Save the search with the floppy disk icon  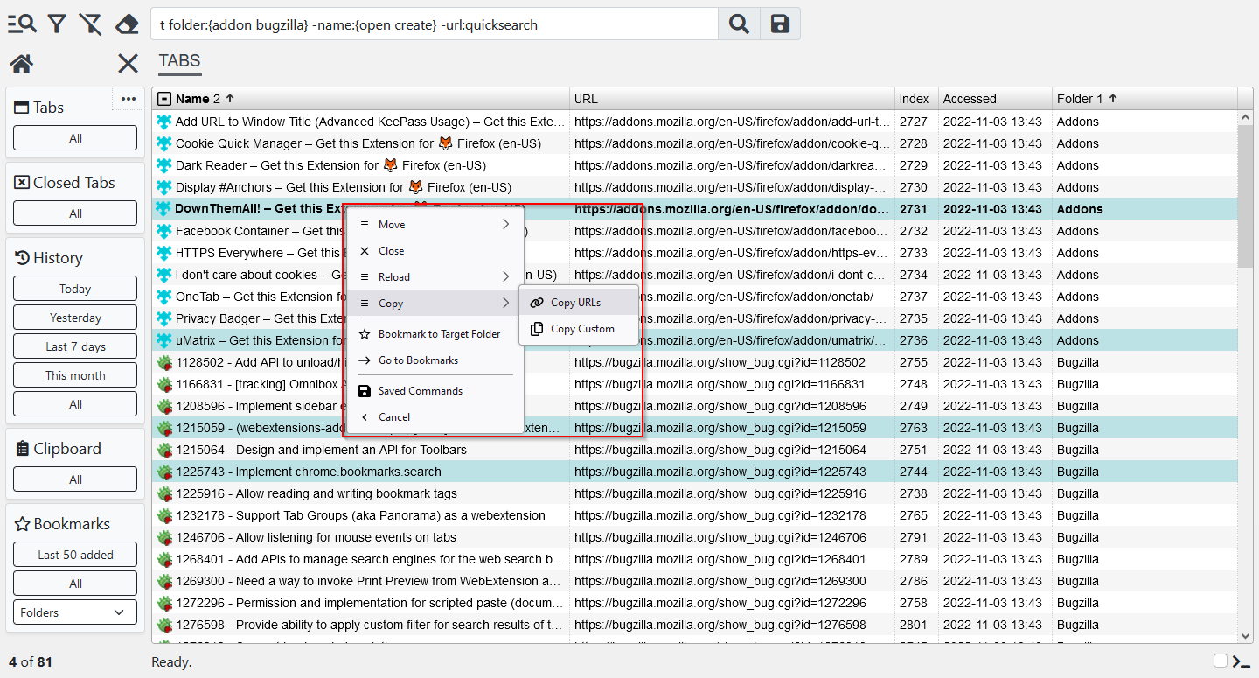tap(780, 24)
